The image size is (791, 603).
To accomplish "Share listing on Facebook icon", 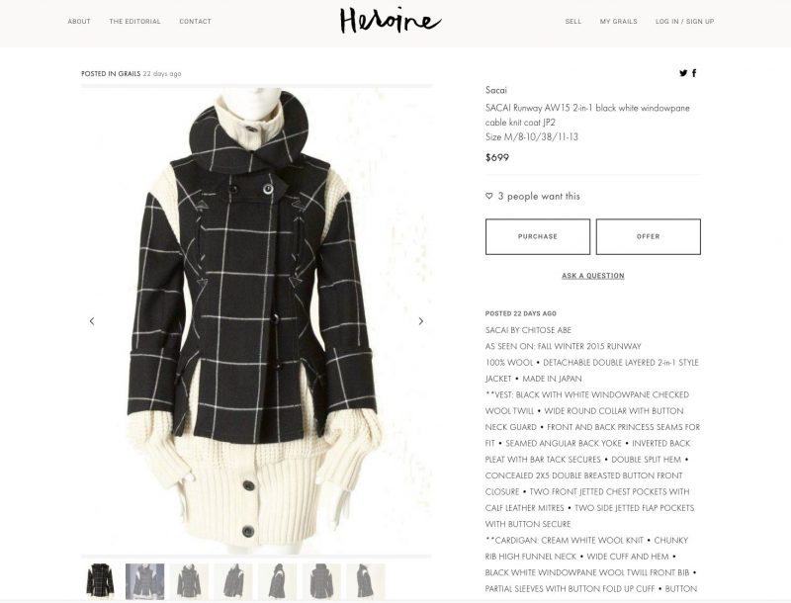I will click(x=694, y=73).
